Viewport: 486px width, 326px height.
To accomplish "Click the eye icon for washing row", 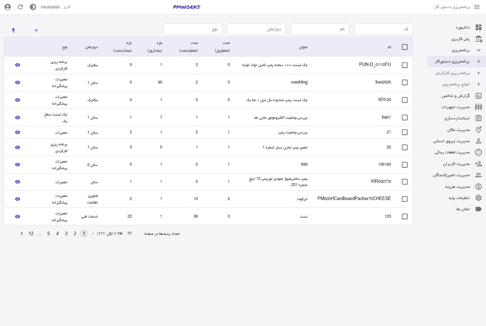I will [x=18, y=82].
